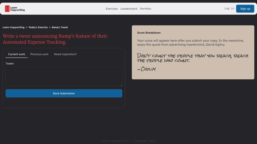Open the Need inspiration? tab
This screenshot has width=257, height=144.
click(x=65, y=54)
